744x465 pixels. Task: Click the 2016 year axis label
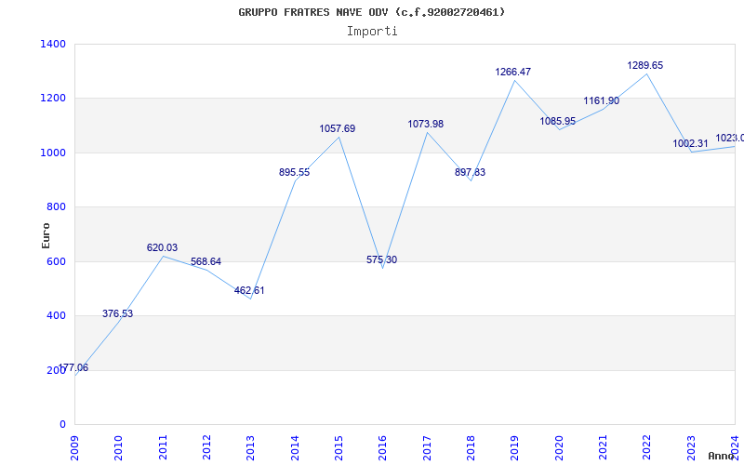(x=383, y=447)
